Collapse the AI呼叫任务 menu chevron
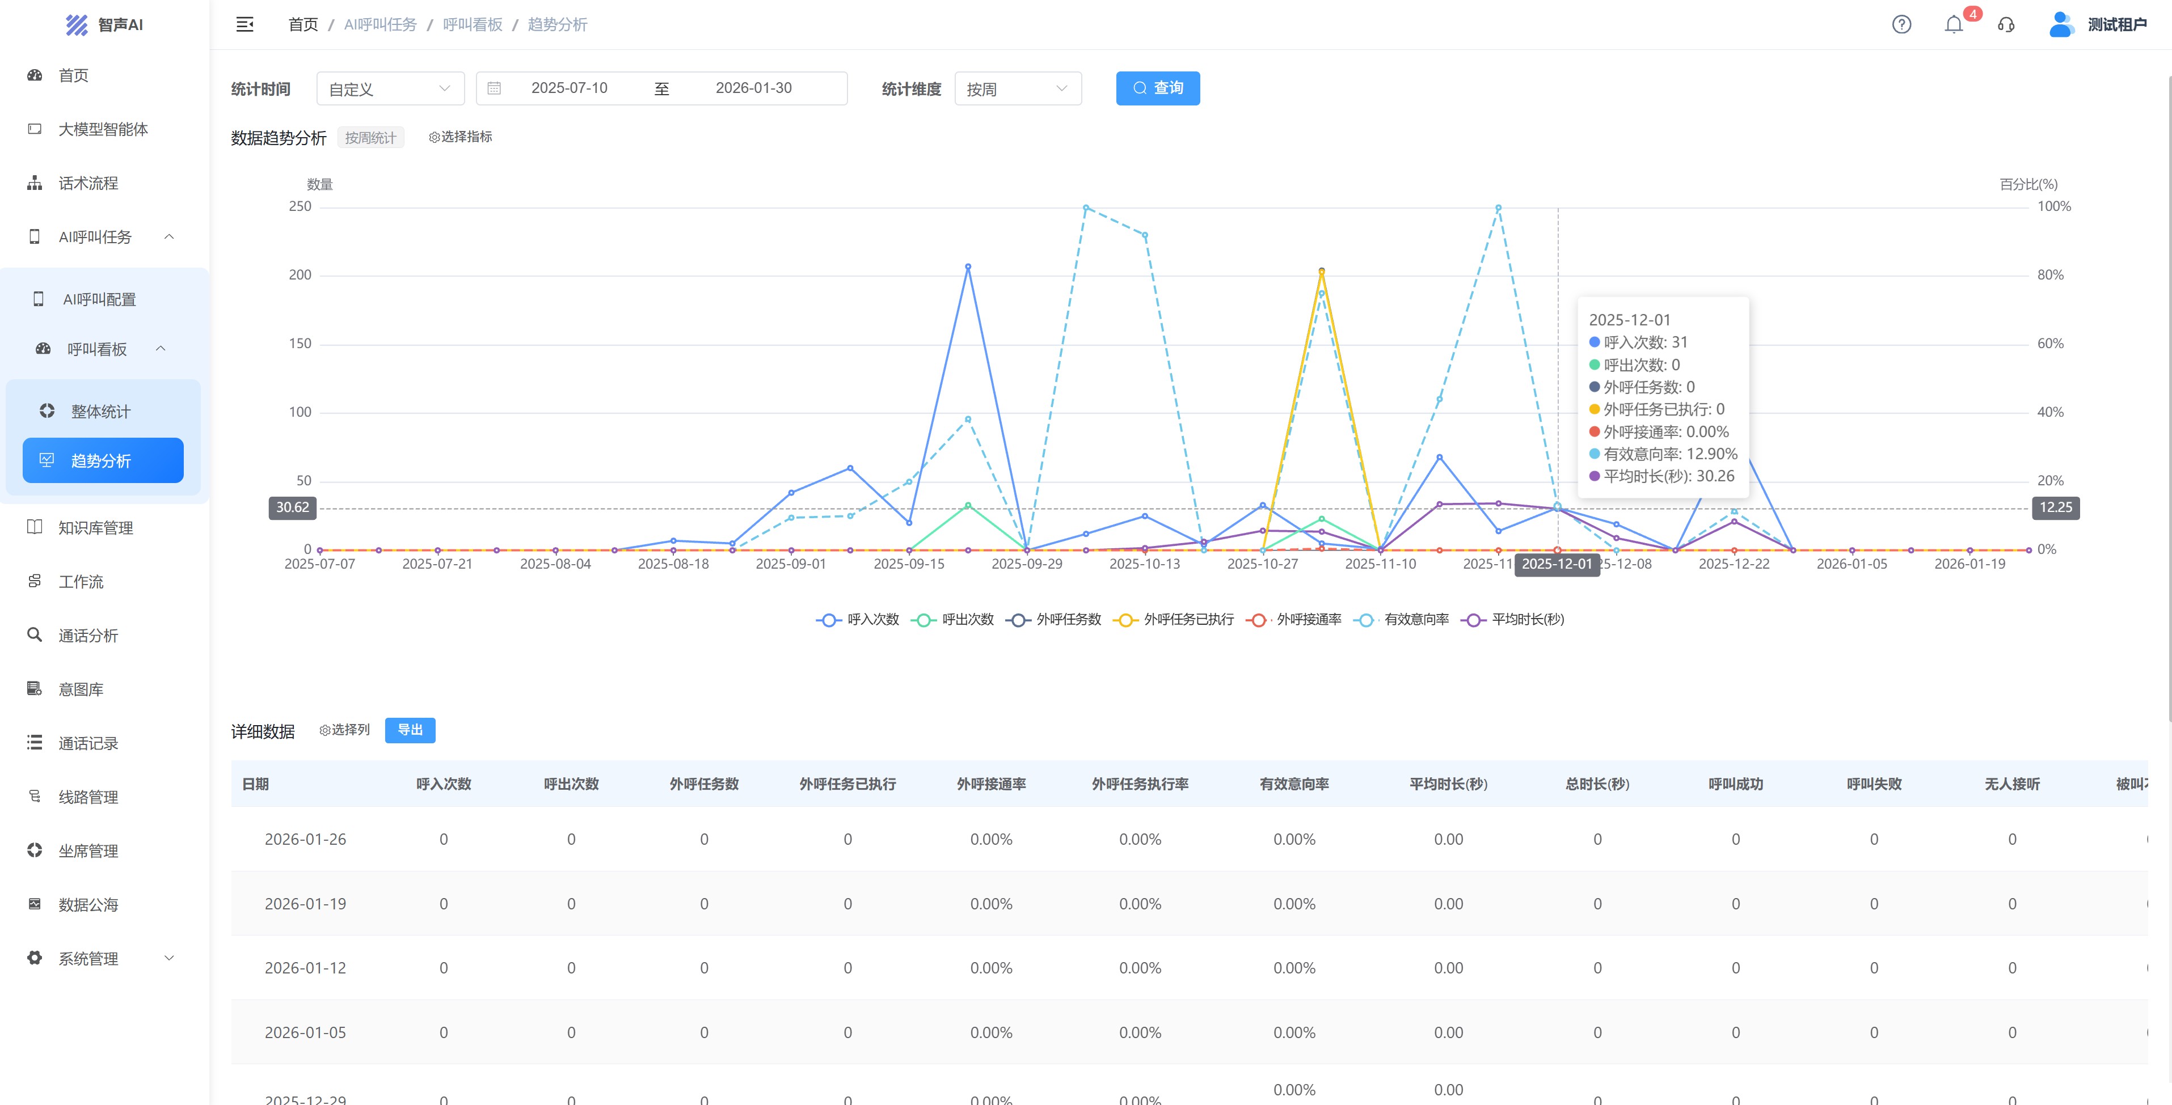This screenshot has height=1105, width=2172. (x=170, y=237)
